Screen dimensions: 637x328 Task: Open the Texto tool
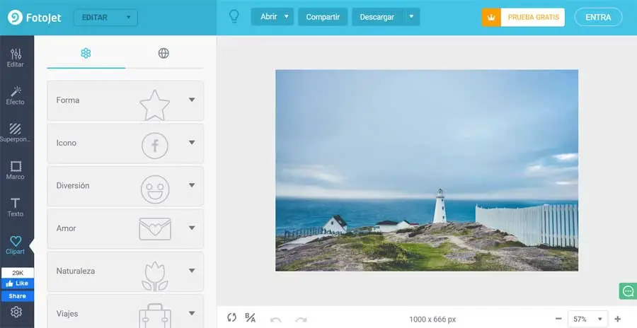pyautogui.click(x=16, y=208)
